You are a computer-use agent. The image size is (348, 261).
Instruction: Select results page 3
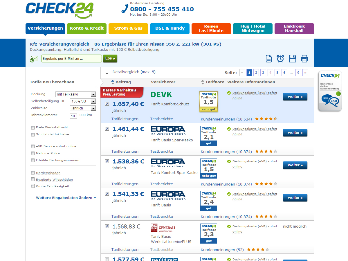pyautogui.click(x=263, y=73)
